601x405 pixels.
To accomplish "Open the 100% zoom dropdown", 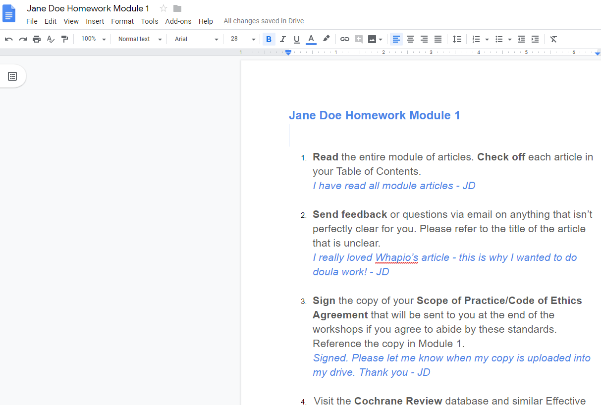I will point(94,39).
